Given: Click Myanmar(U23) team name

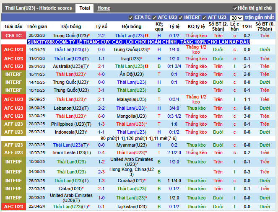Looking at the screenshot, I should tap(132, 145).
